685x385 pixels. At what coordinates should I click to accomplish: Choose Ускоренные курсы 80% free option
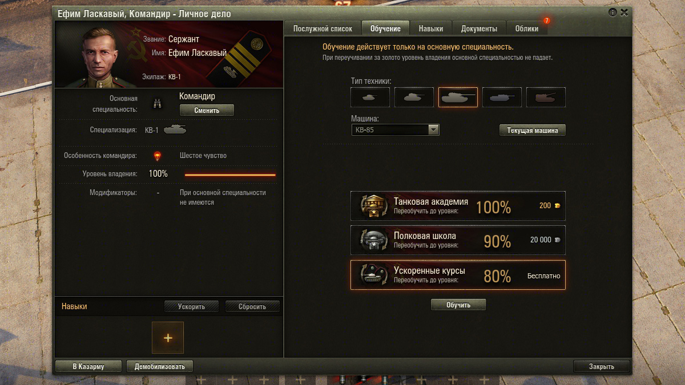(x=458, y=275)
